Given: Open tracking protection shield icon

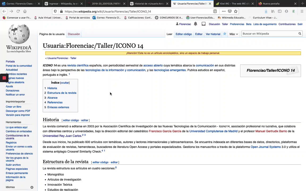Looking at the screenshot, I should coord(55,11).
